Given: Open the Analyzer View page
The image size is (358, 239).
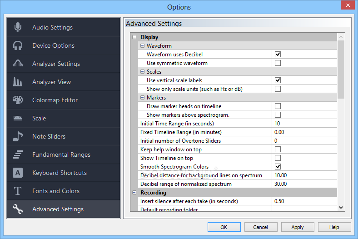Looking at the screenshot, I should pyautogui.click(x=51, y=82).
